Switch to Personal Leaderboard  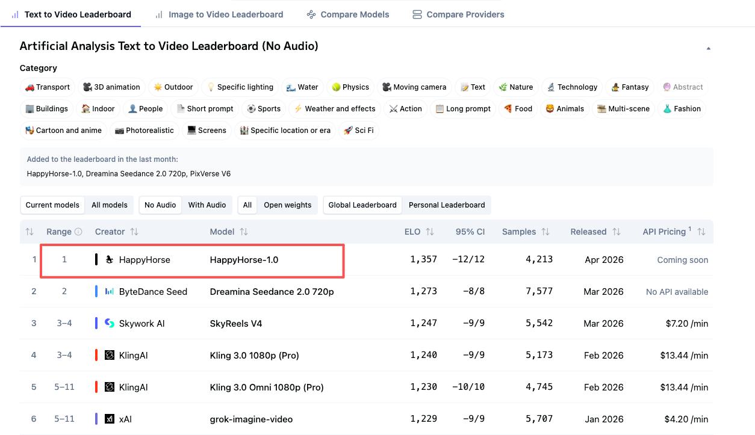coord(447,205)
